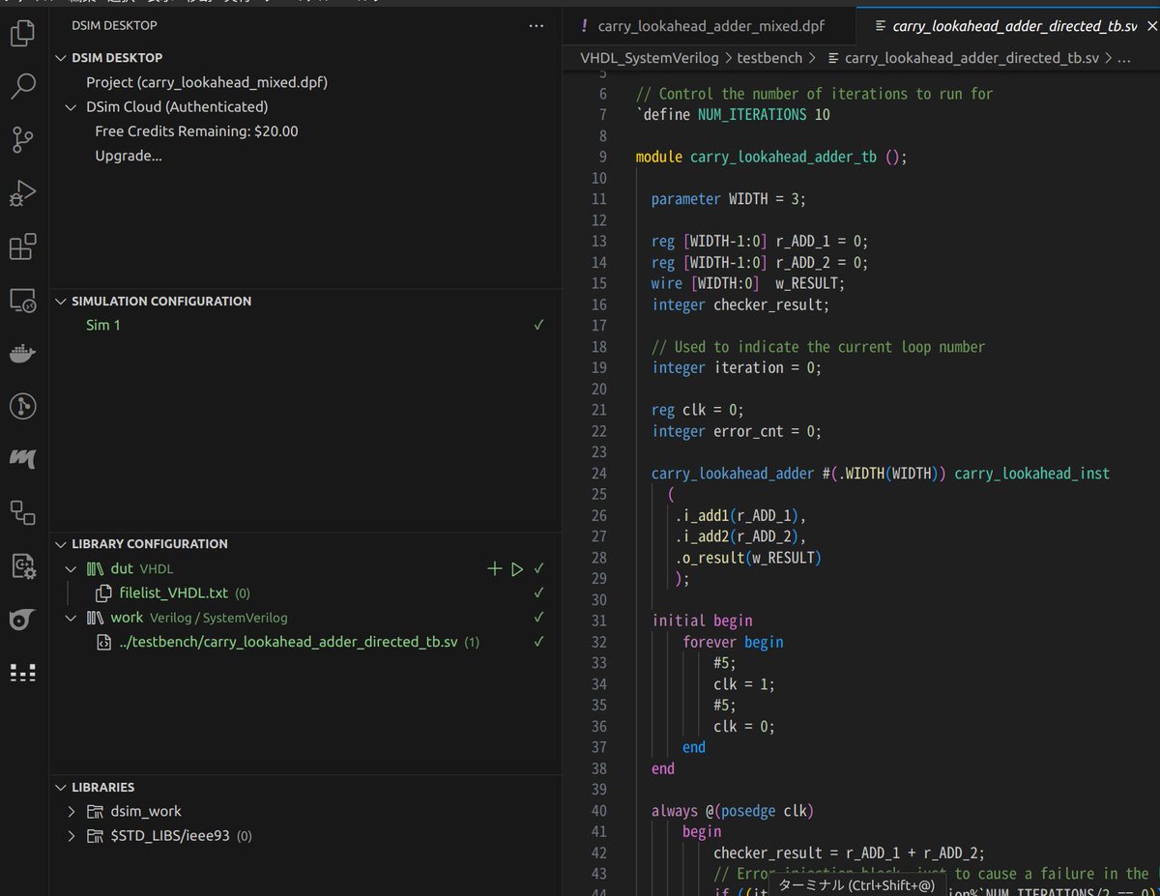This screenshot has width=1160, height=896.
Task: Expand the dsim_work library
Action: tap(72, 812)
